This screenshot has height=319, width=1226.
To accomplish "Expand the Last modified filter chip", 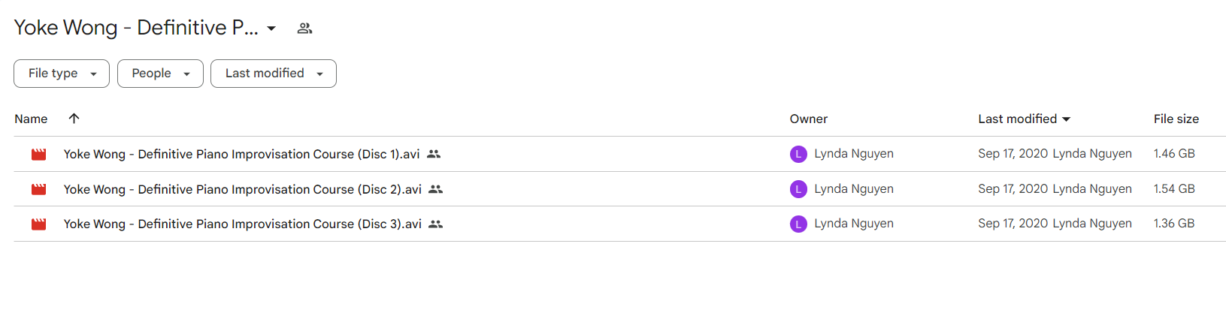I will coord(274,74).
